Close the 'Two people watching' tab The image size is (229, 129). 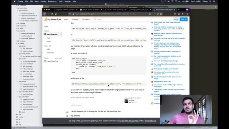77,10
